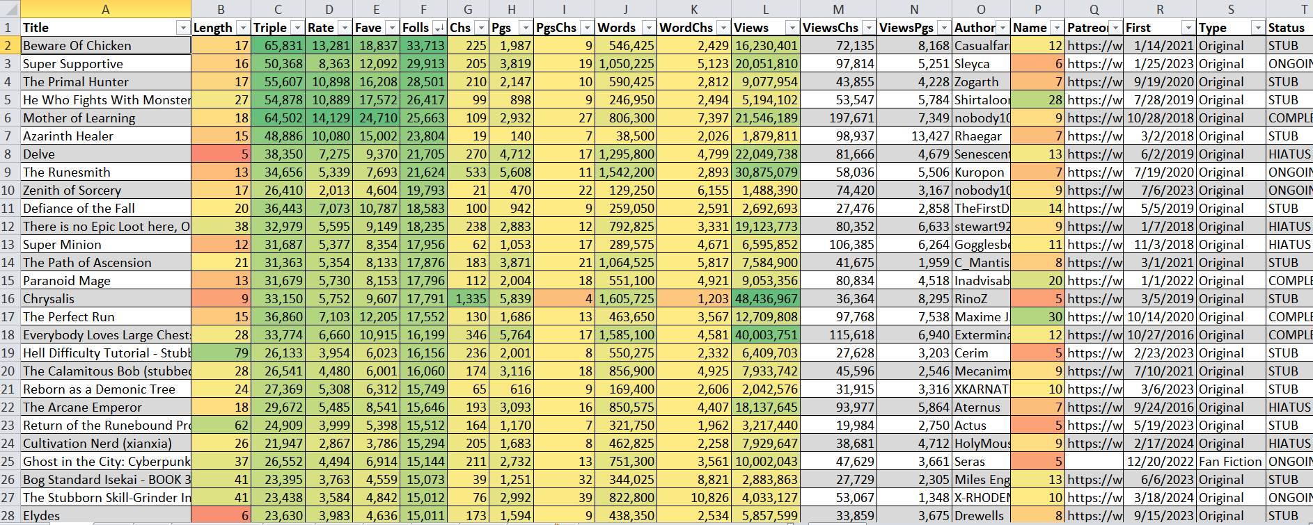Open the sorted Folls column filter dropdown
The height and width of the screenshot is (525, 1313).
click(x=439, y=28)
